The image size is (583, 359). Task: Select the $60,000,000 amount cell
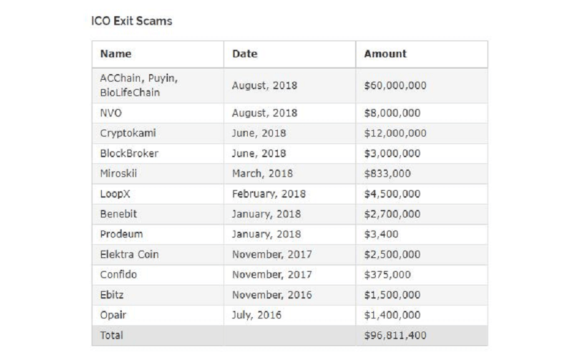pyautogui.click(x=395, y=85)
